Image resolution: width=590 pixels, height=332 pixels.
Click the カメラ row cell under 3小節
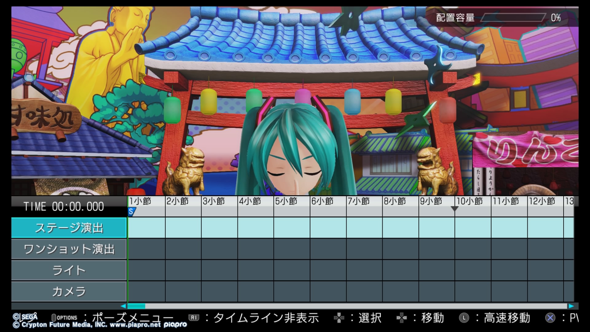click(219, 291)
